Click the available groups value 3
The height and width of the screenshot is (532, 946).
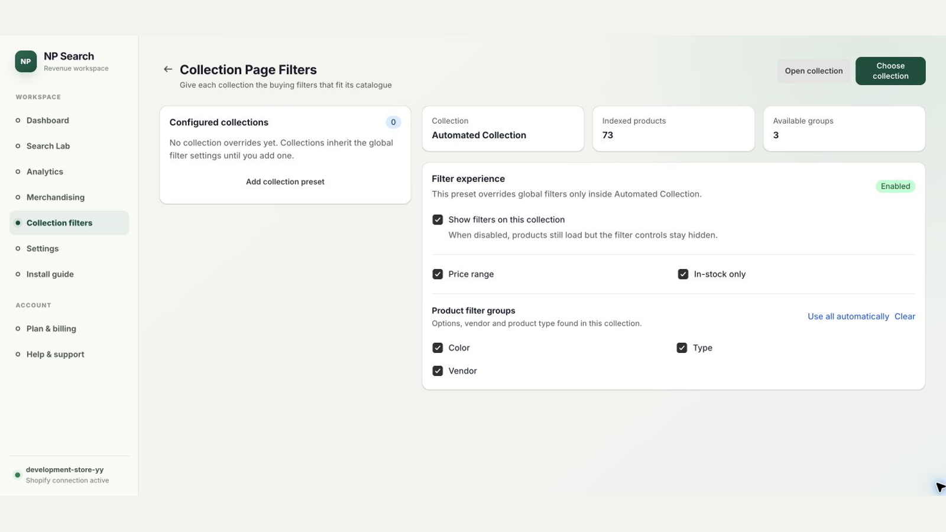(776, 135)
